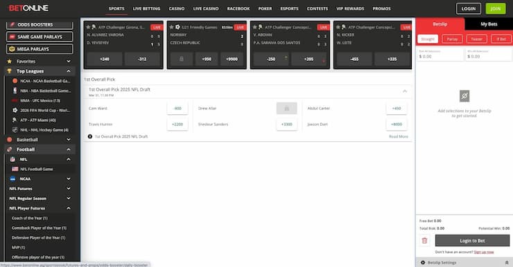This screenshot has height=267, width=513.
Task: Open MVP (1) player futures
Action: (18, 248)
